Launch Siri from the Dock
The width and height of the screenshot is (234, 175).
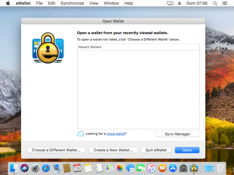[24, 168]
